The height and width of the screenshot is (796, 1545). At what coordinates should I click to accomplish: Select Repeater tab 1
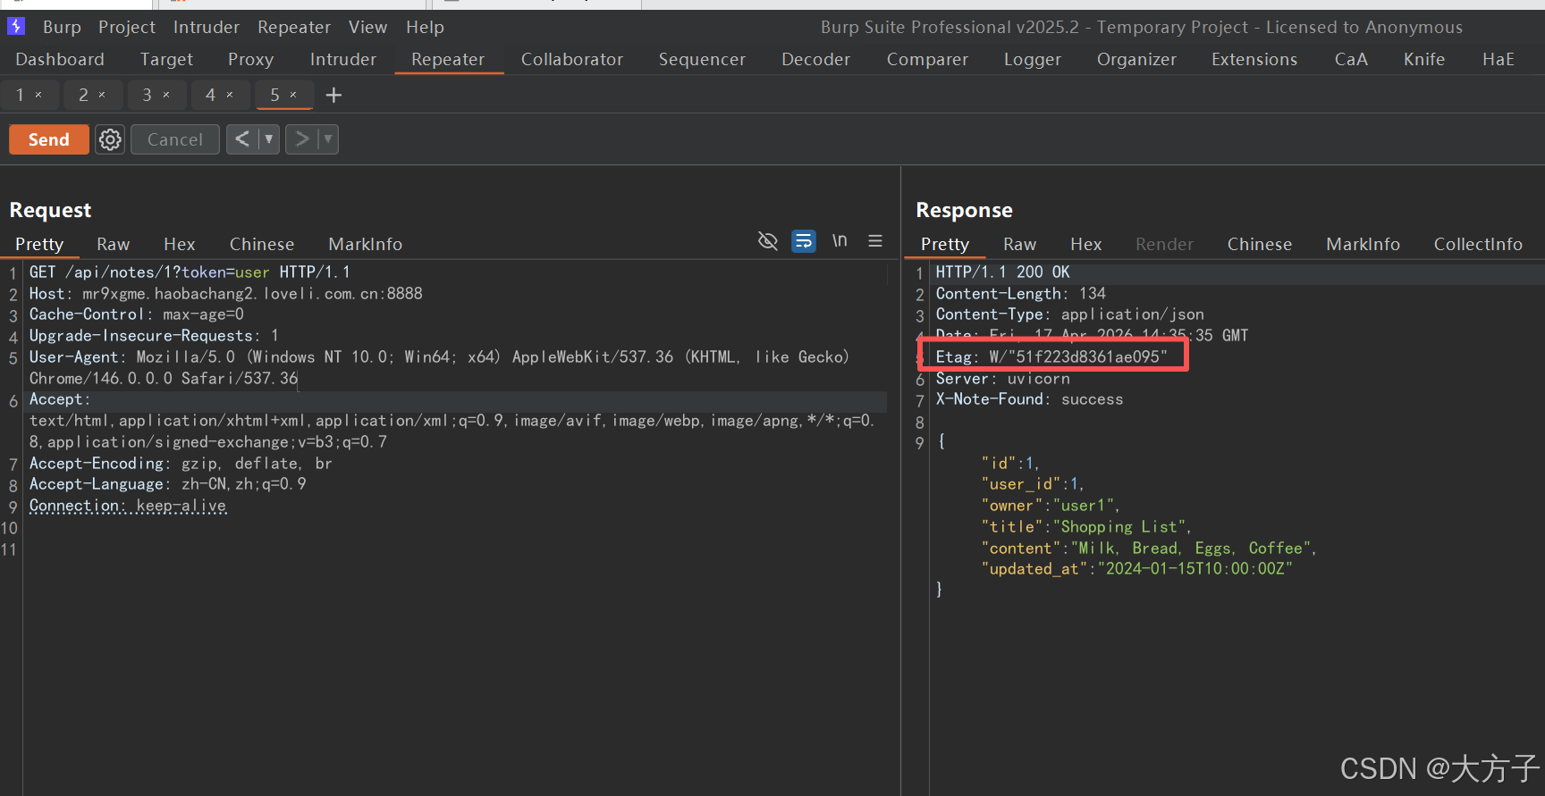(x=20, y=95)
